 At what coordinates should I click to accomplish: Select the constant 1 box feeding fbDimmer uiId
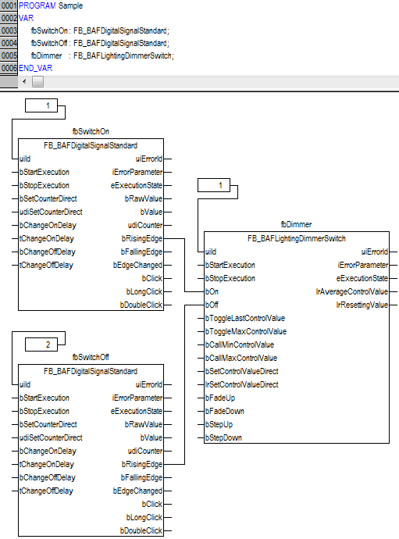click(x=214, y=185)
